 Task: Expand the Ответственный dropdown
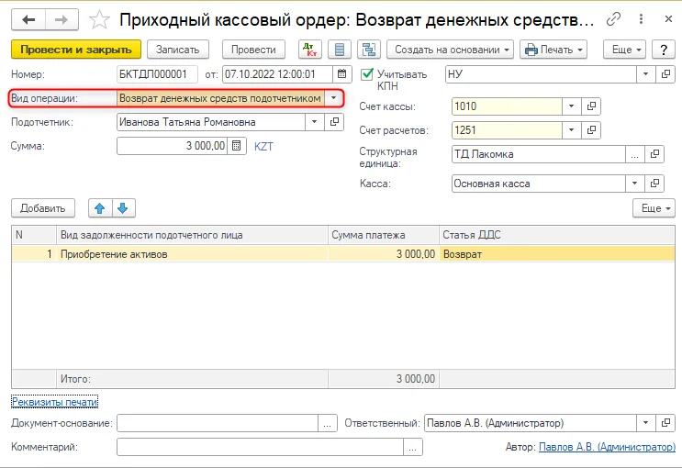coord(646,423)
